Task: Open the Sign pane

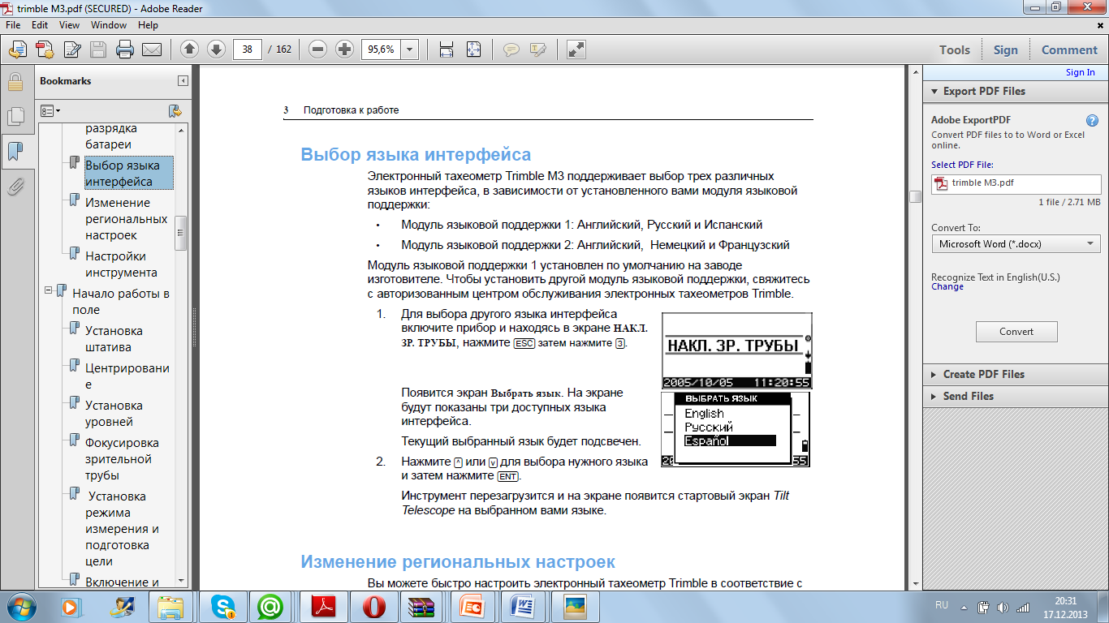Action: (1005, 49)
